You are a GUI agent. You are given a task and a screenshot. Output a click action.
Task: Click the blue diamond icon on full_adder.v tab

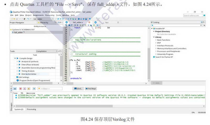pos(67,22)
